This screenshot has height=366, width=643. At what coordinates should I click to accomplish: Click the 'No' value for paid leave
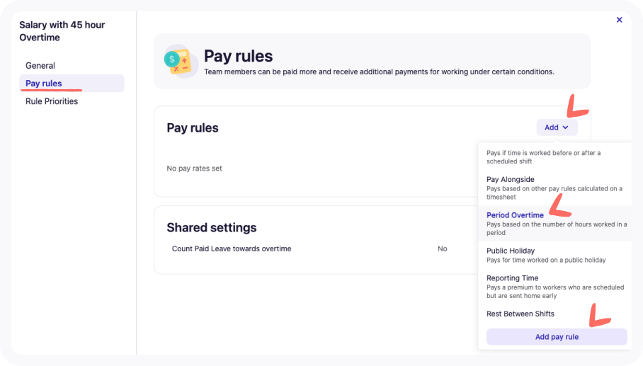point(443,249)
